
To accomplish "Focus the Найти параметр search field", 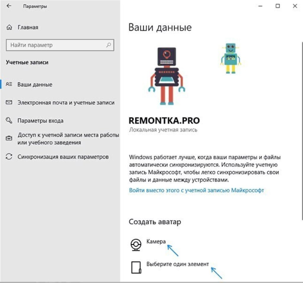I will point(60,45).
